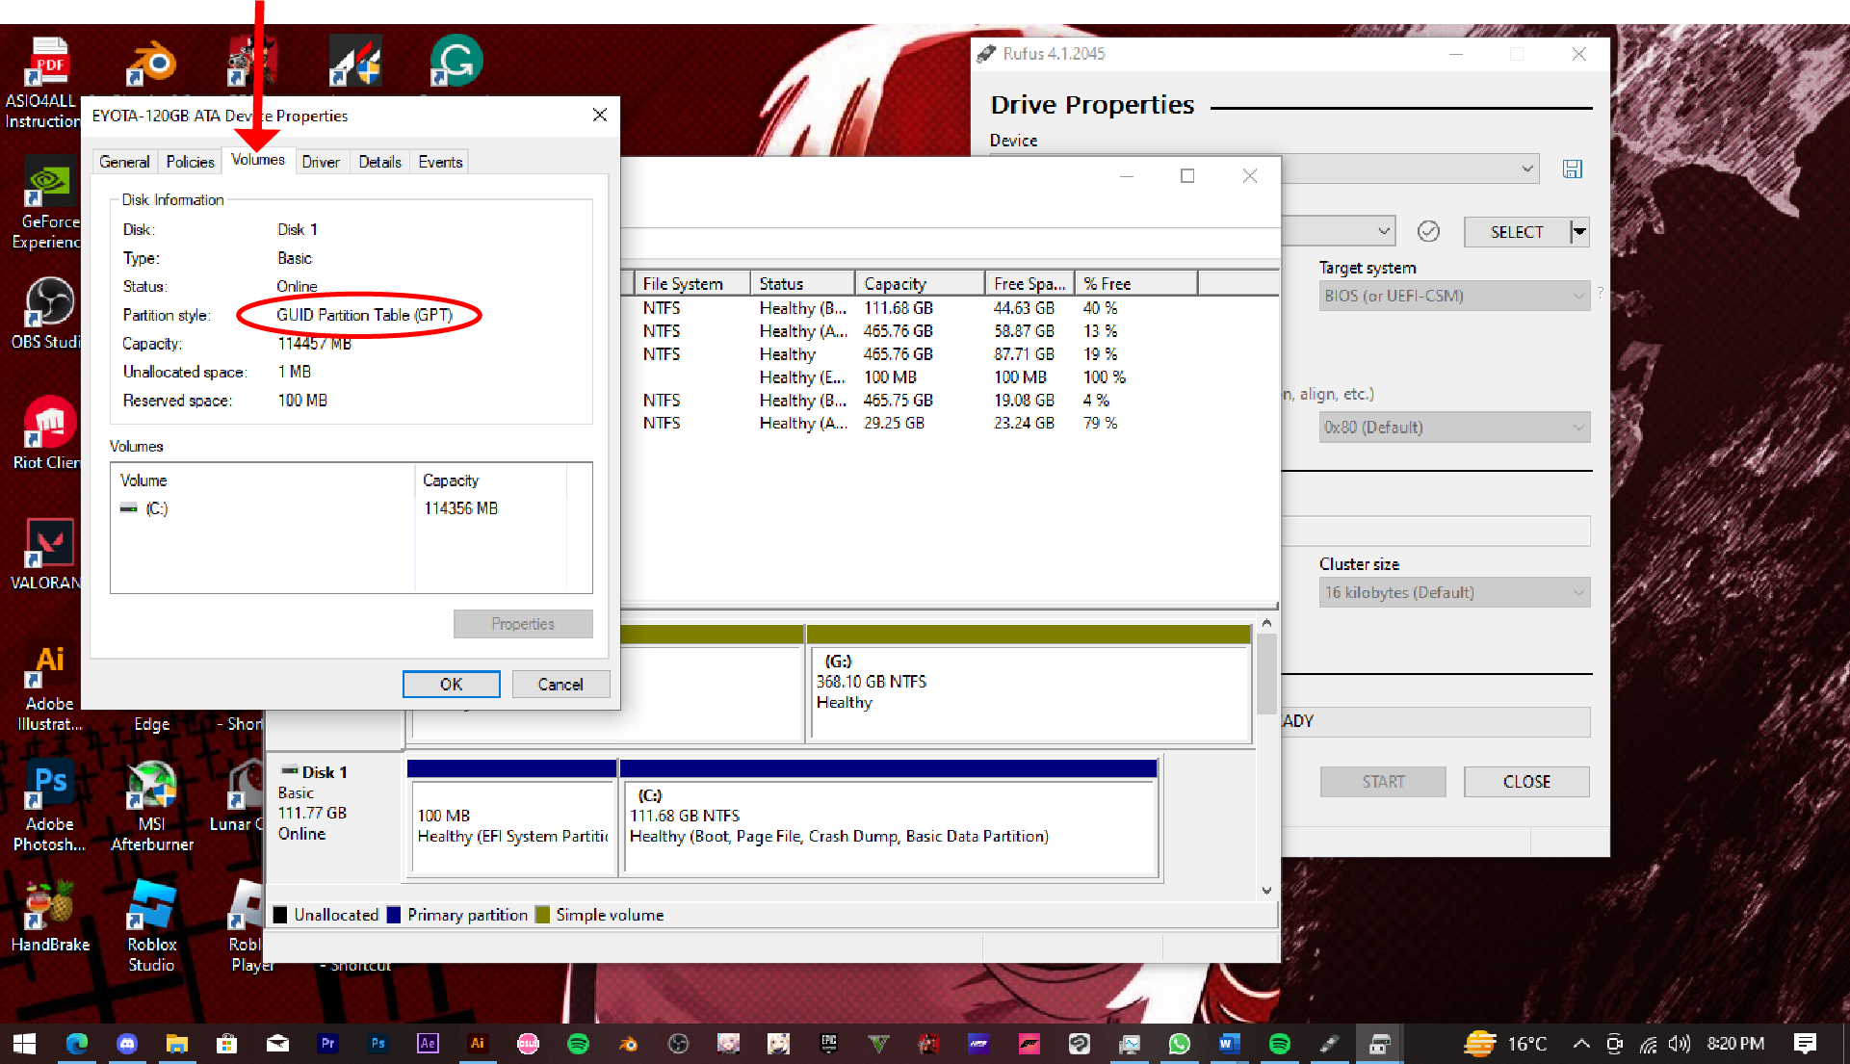The image size is (1850, 1064).
Task: Select the (C:) 111.68 GB NTFS partition block
Action: pyautogui.click(x=890, y=817)
